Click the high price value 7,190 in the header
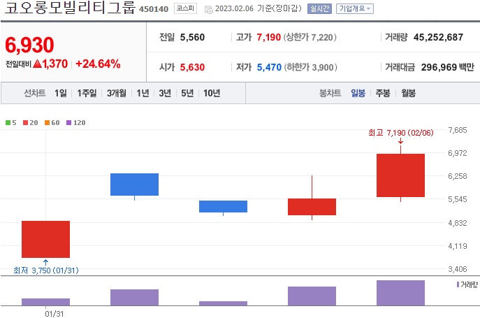This screenshot has height=318, width=480. tap(269, 37)
